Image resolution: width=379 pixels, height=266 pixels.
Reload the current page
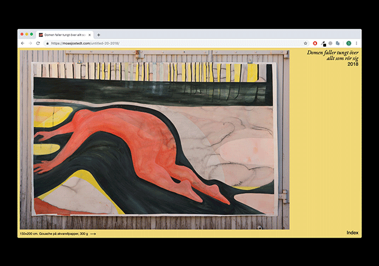[x=38, y=43]
